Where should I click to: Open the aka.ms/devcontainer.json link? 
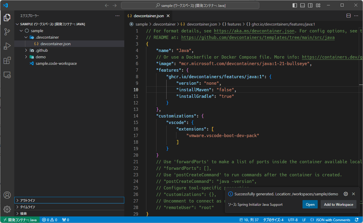pyautogui.click(x=254, y=31)
